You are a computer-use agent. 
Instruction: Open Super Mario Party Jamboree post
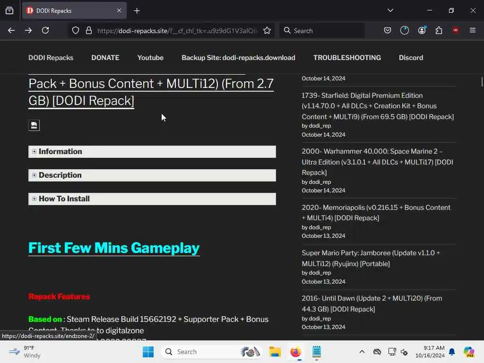tap(371, 258)
